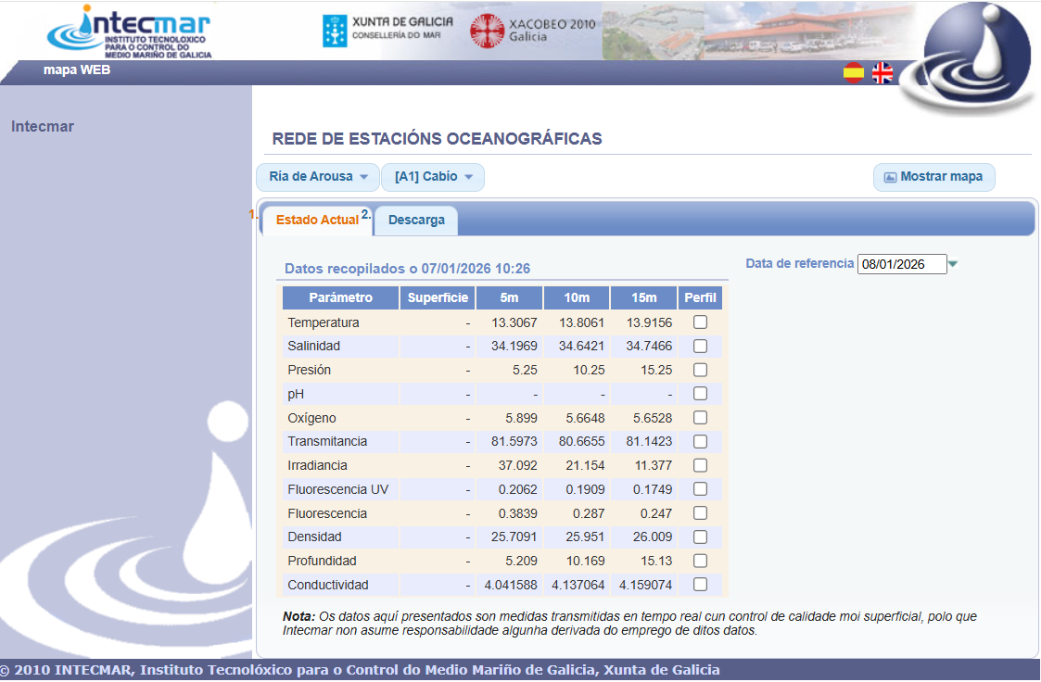Enable Perfil for the Conductividad row
The width and height of the screenshot is (1041, 682).
[x=700, y=585]
